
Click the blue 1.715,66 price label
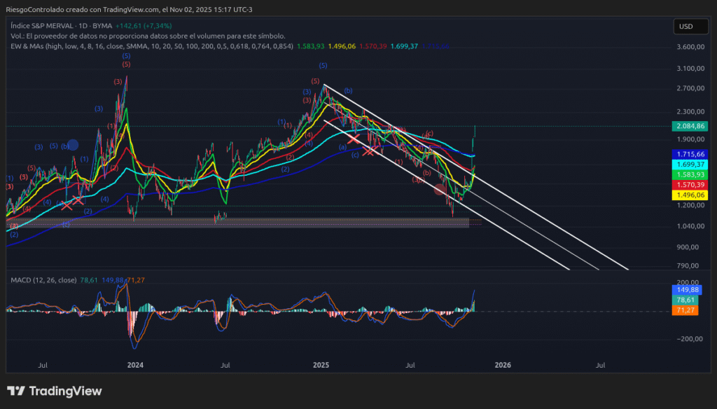coord(690,153)
